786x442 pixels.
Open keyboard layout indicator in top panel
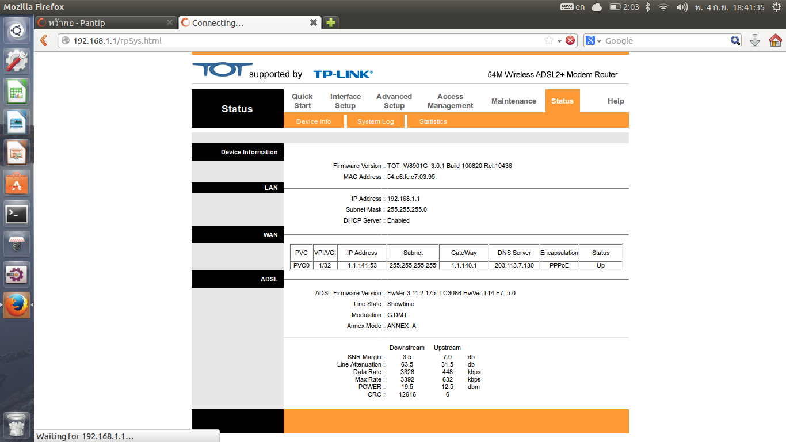(573, 7)
